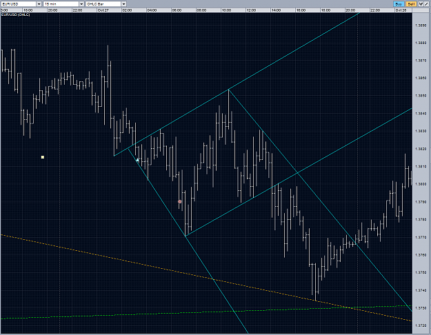Click the yellow square marker on chart
Image resolution: width=431 pixels, height=335 pixels.
click(43, 157)
